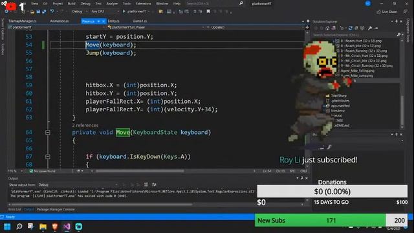Click the teal app icon on taskbar
The width and height of the screenshot is (414, 233).
pyautogui.click(x=79, y=227)
